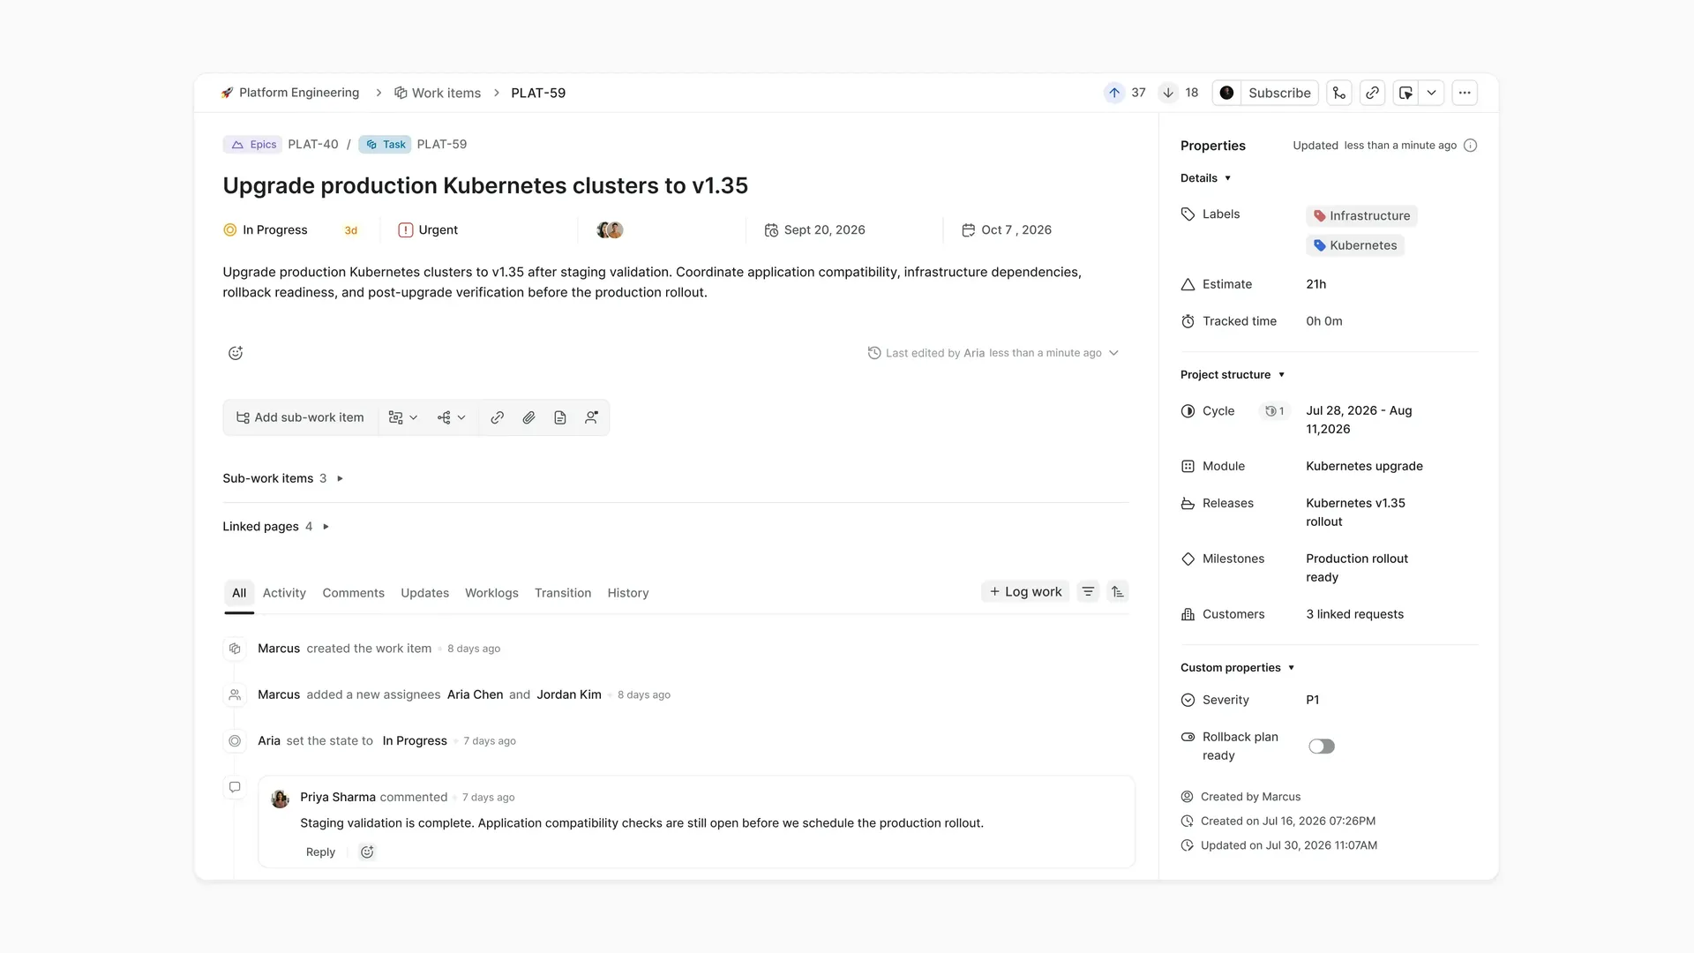Toggle activity sort order icon
1694x953 pixels.
[x=1118, y=591]
